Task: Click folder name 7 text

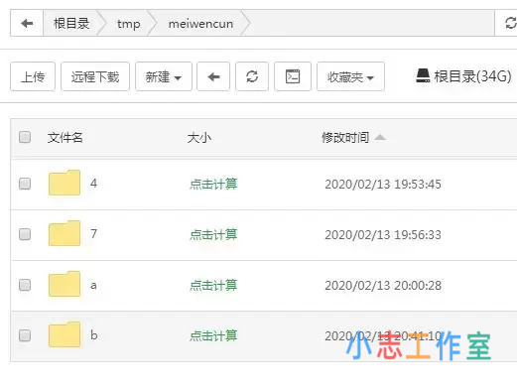Action: tap(93, 233)
